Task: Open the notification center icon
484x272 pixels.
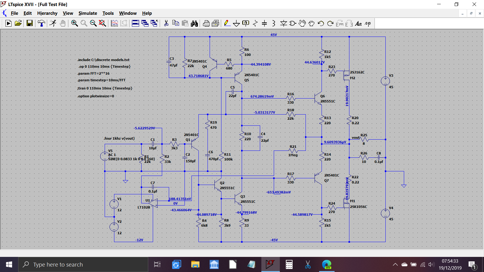Action: point(472,265)
